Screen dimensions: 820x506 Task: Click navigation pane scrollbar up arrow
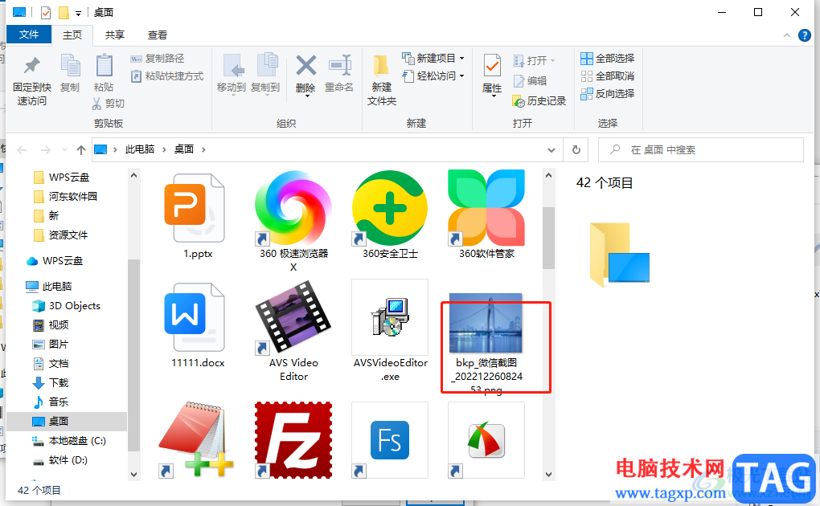click(134, 176)
